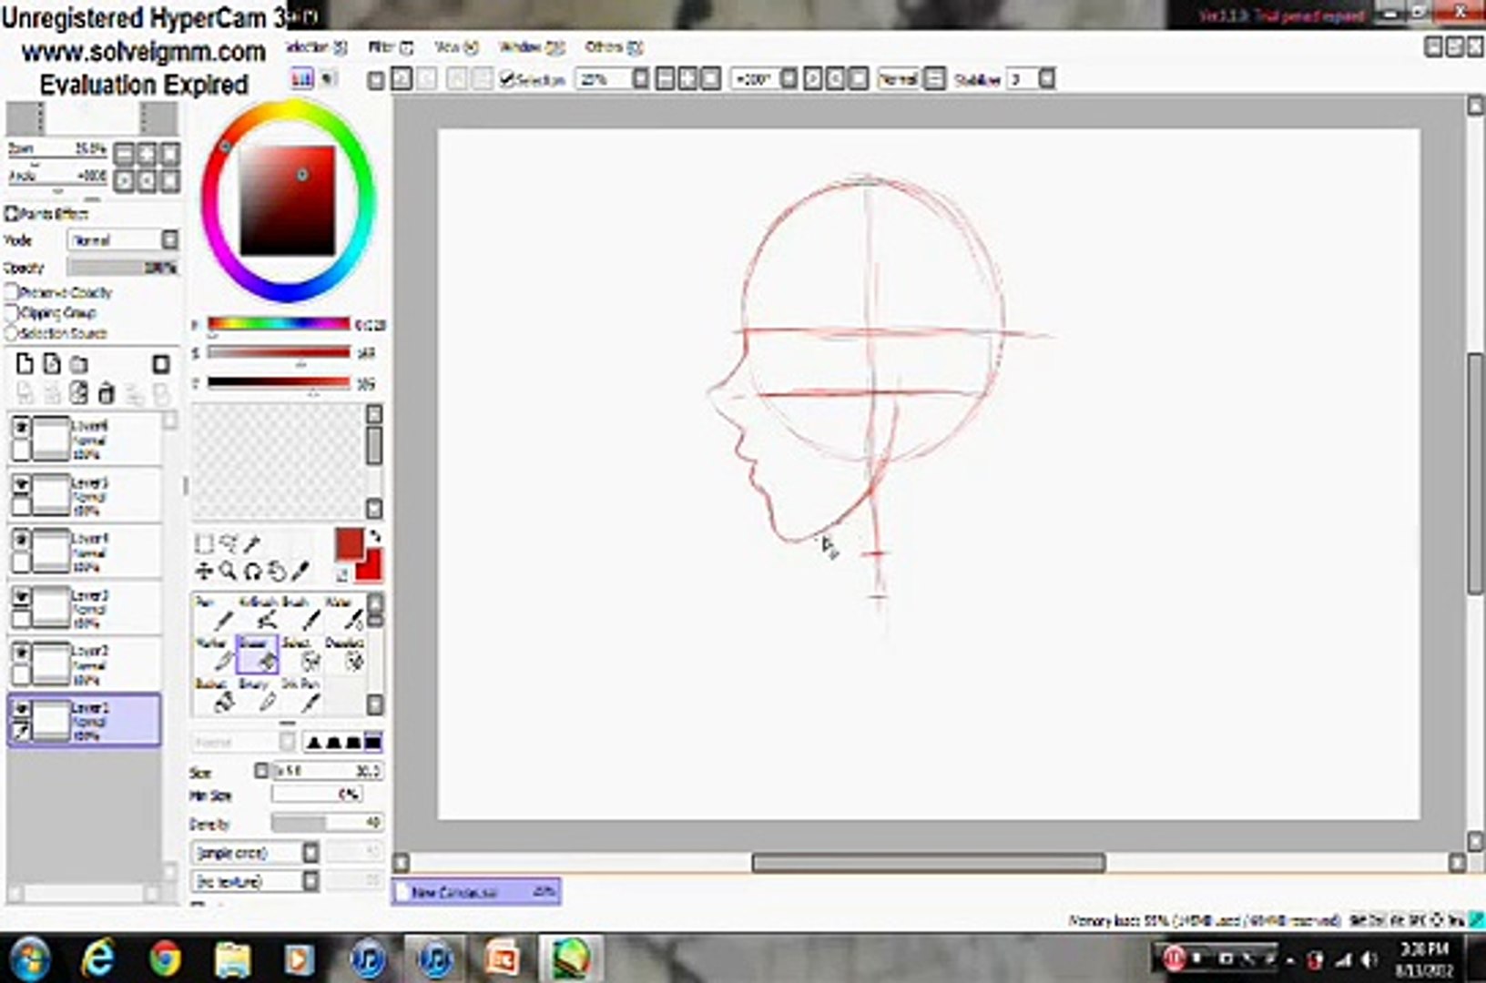
Task: Select the Deselect pen tool
Action: [344, 654]
